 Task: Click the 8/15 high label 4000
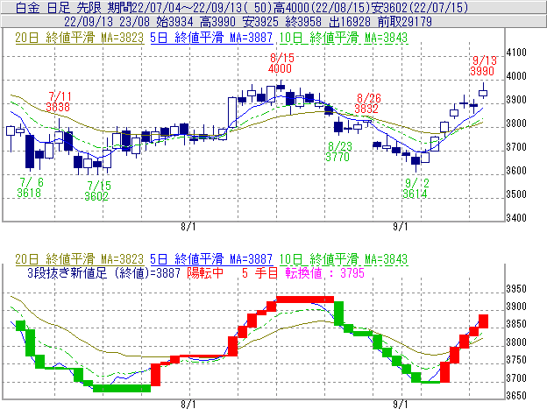click(281, 68)
